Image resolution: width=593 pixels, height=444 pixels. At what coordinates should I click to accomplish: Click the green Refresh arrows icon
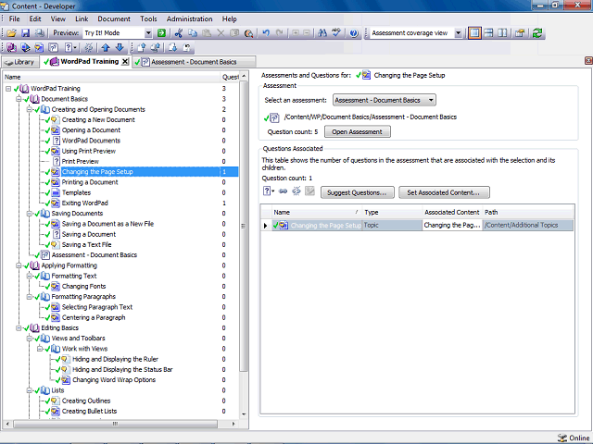pos(537,33)
